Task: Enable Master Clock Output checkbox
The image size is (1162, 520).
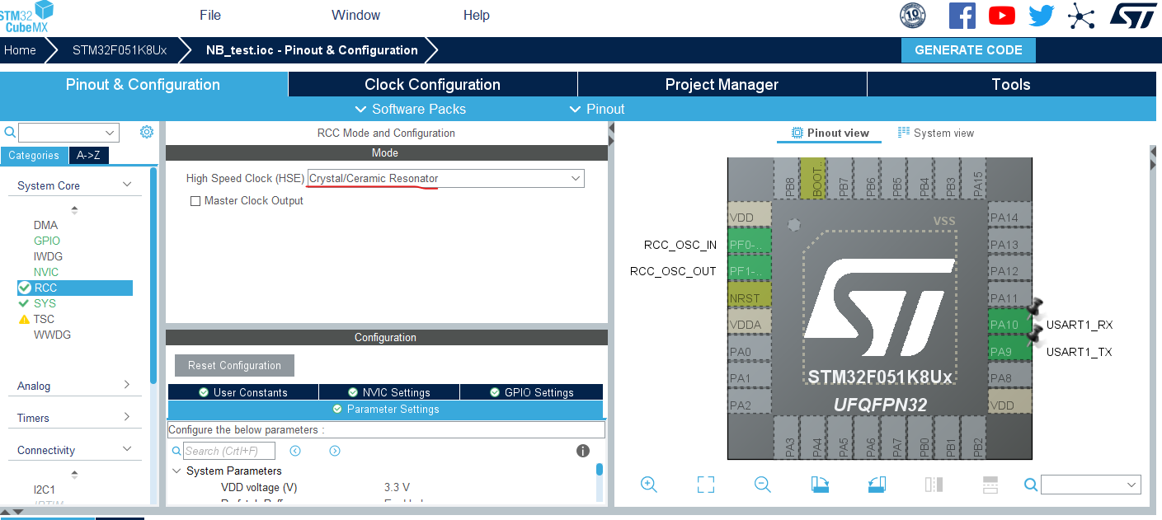Action: point(195,201)
